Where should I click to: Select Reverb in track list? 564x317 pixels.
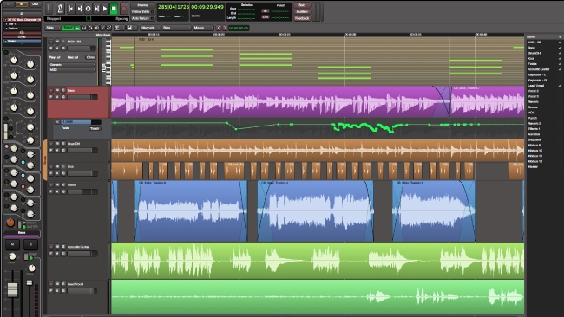[533, 101]
